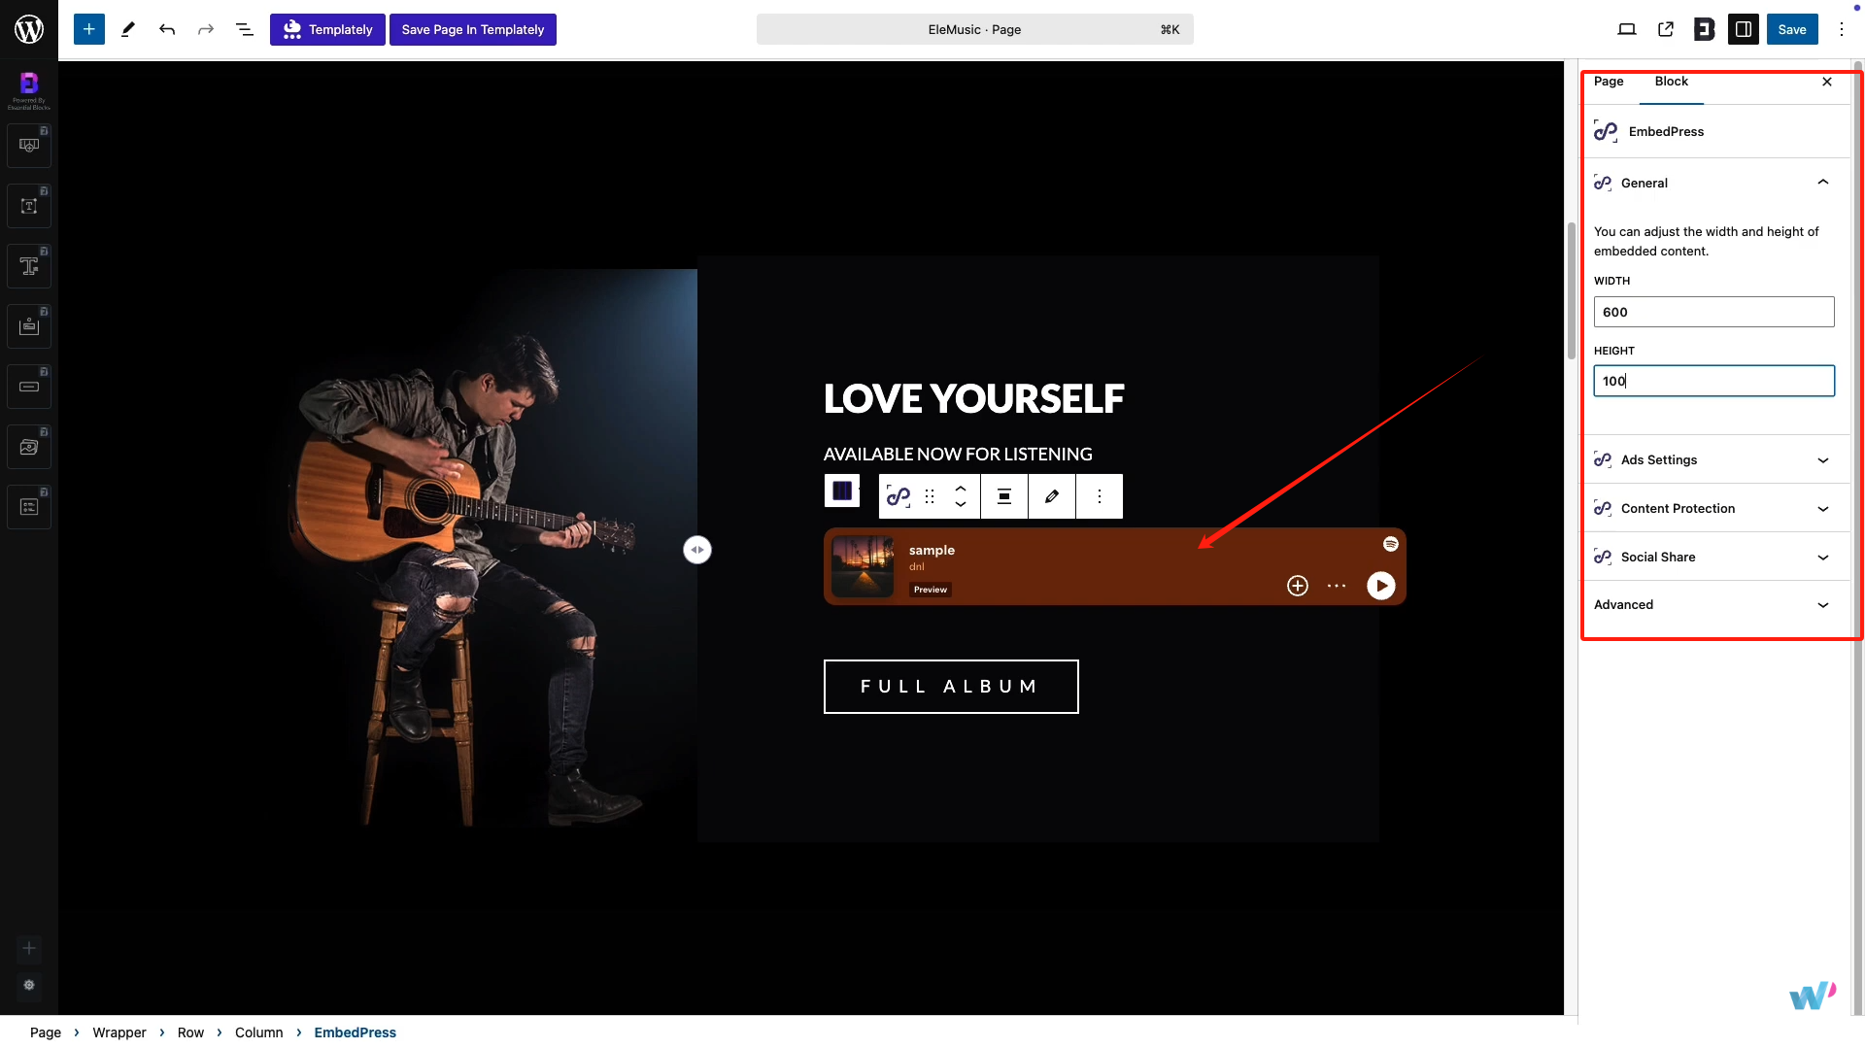Click the view page external link icon
Image resolution: width=1865 pixels, height=1049 pixels.
pyautogui.click(x=1666, y=29)
